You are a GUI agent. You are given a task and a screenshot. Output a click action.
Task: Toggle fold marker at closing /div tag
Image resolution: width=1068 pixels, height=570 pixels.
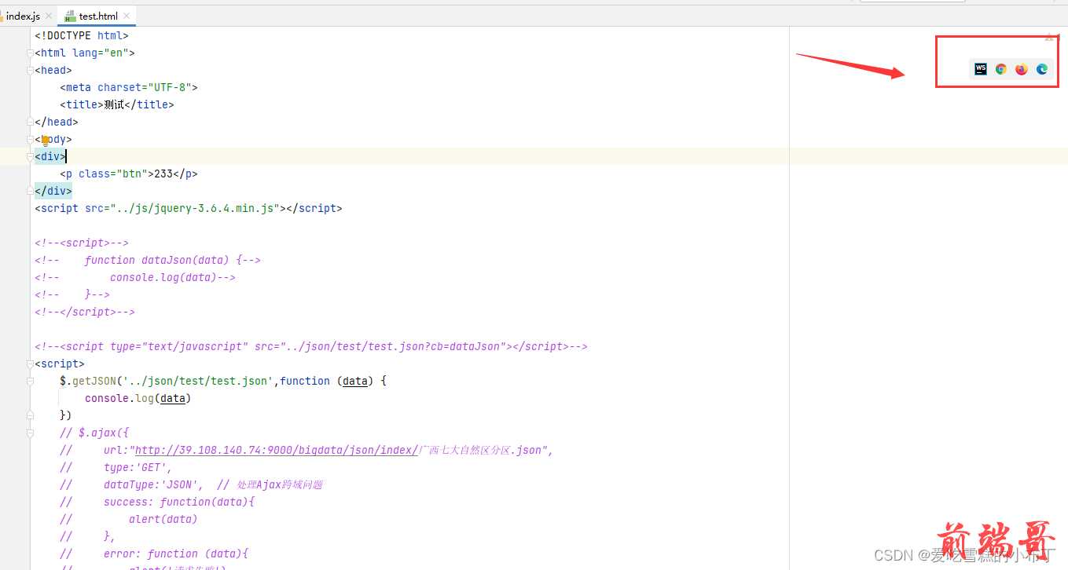(30, 191)
